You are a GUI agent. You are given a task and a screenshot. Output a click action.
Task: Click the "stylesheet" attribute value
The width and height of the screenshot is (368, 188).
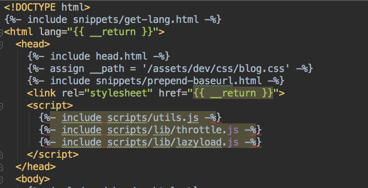pos(119,94)
